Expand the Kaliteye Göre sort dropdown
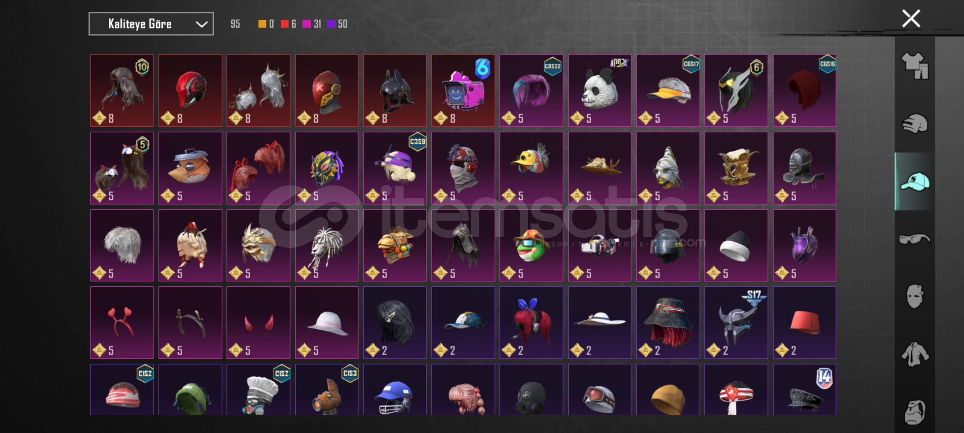This screenshot has height=433, width=964. point(151,24)
